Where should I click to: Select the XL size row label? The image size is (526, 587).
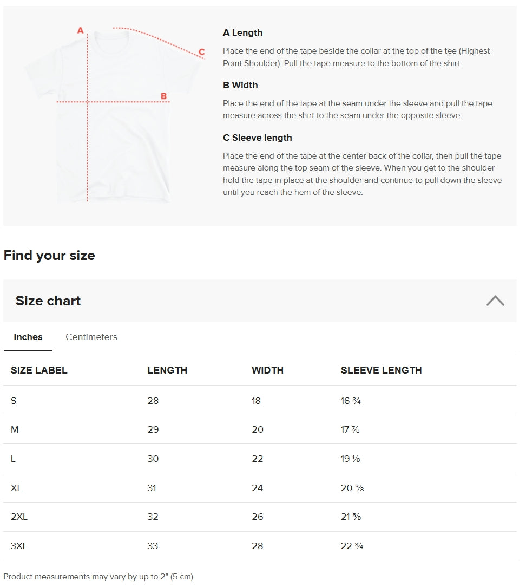click(16, 488)
